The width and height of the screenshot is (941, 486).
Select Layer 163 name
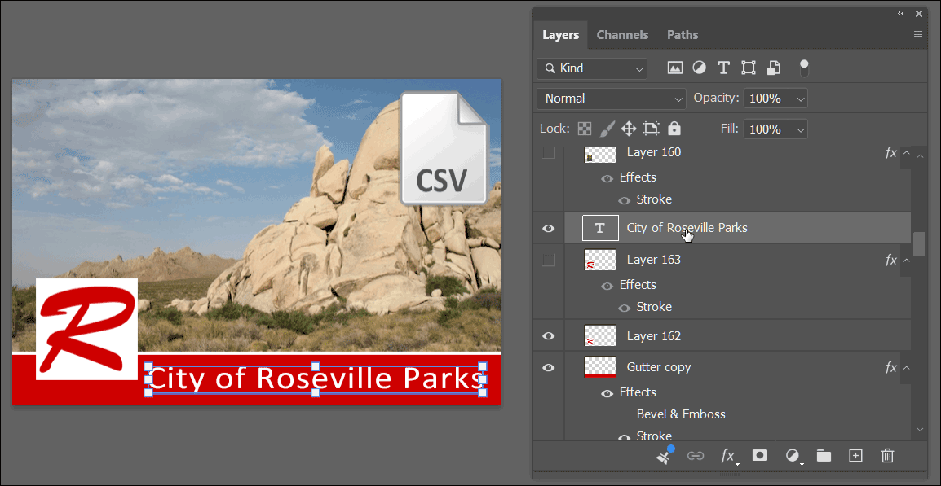[x=653, y=260]
